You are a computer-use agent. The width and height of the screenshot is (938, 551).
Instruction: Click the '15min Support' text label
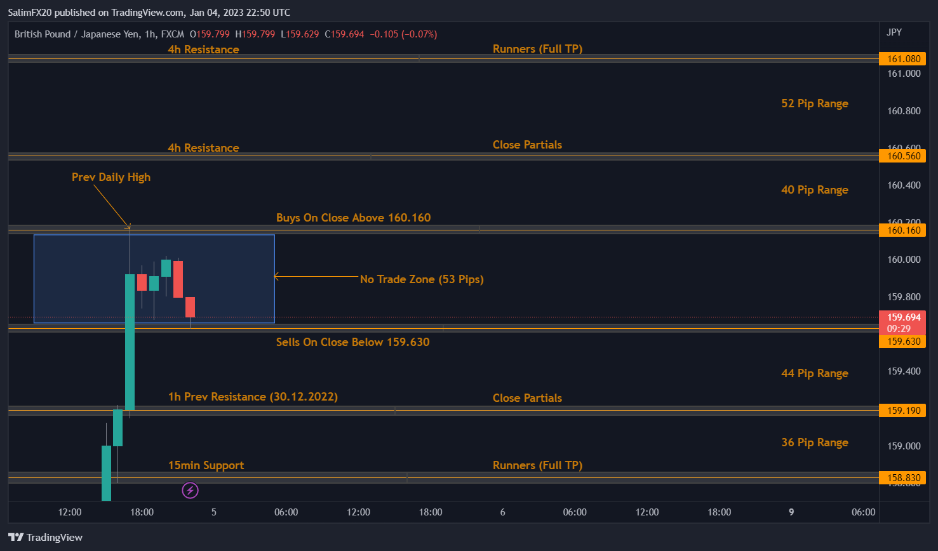click(206, 465)
